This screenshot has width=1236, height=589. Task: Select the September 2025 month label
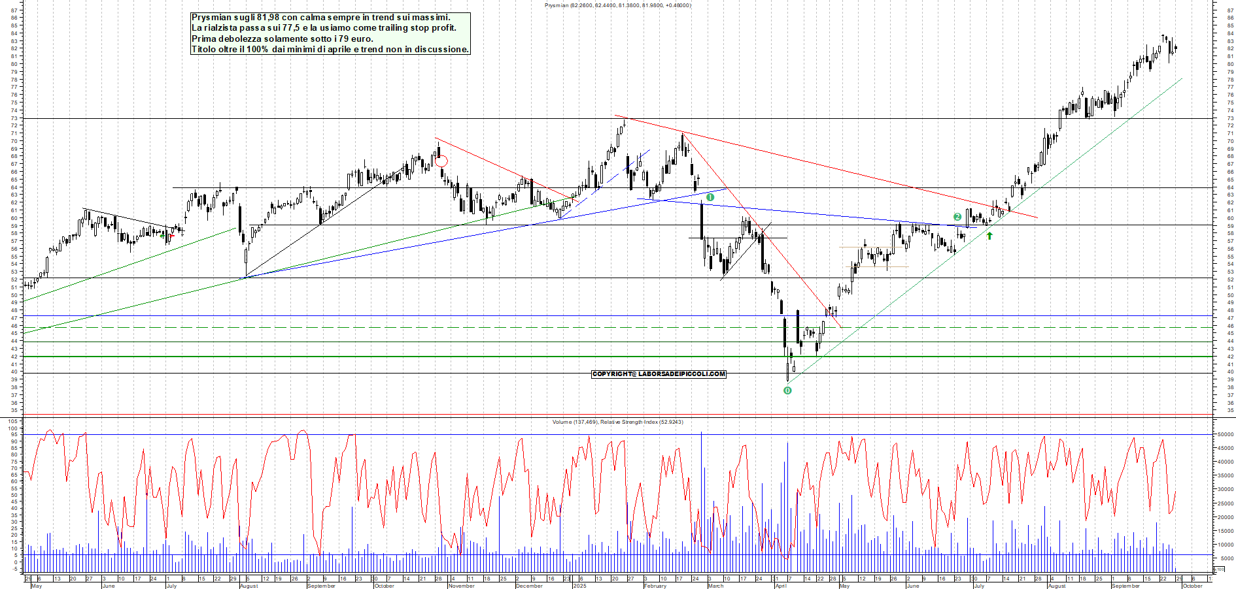[x=1125, y=586]
